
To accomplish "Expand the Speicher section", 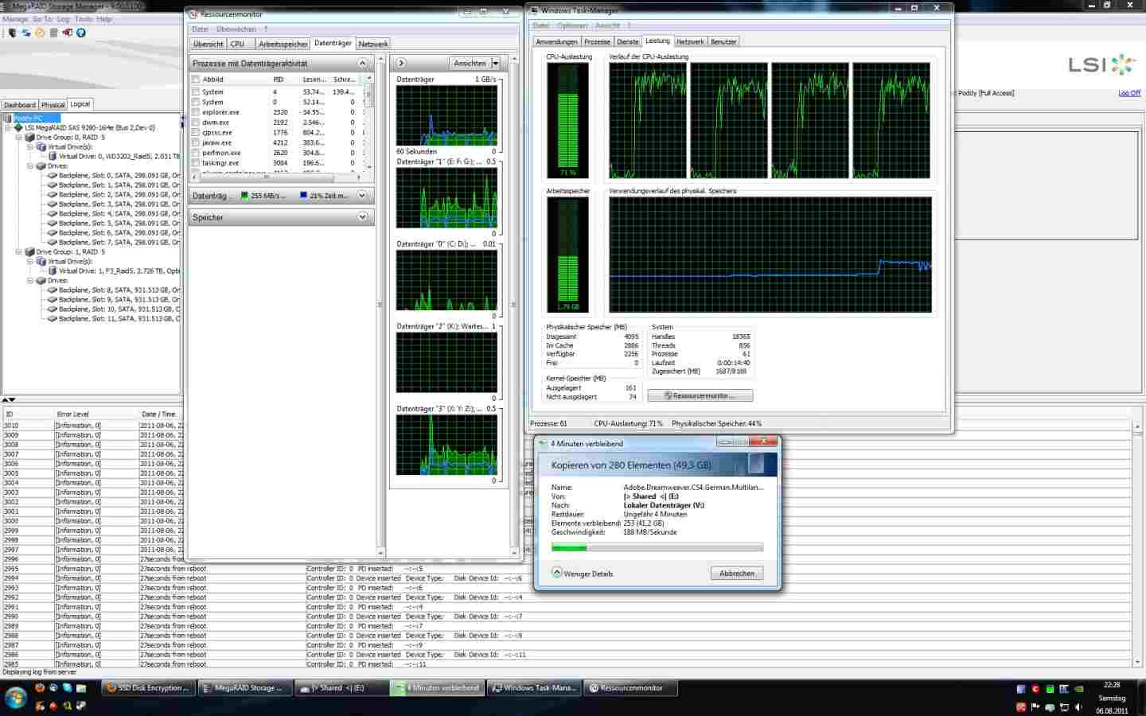I will (x=362, y=216).
